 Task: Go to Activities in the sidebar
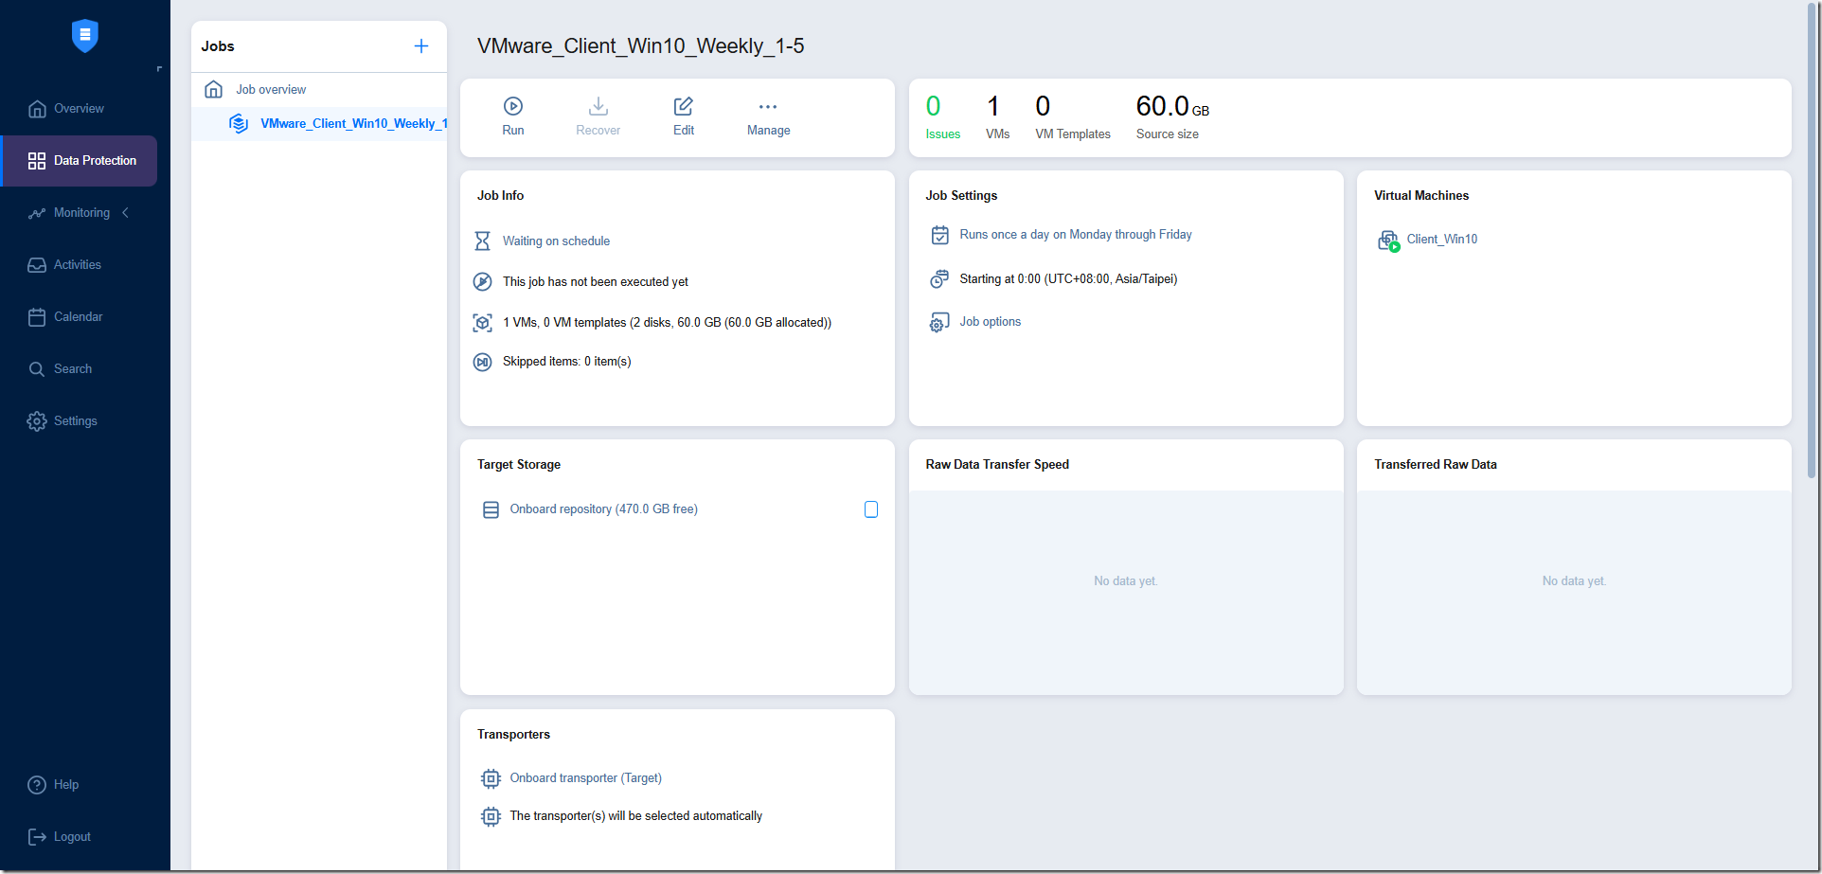coord(78,265)
